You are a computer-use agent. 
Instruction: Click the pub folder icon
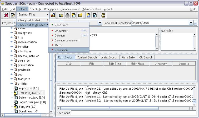pos(16,74)
